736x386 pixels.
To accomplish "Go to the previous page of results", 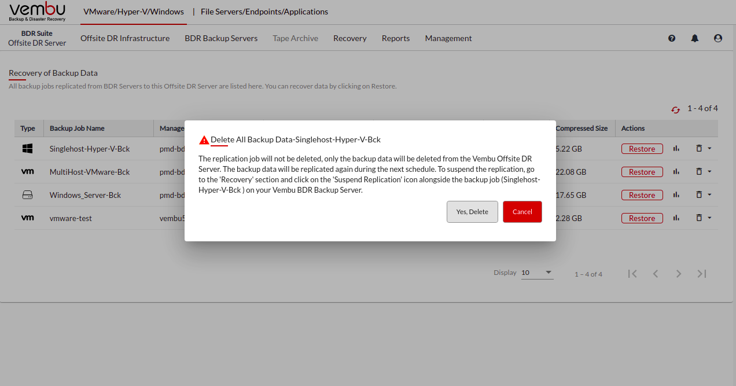I will click(656, 274).
